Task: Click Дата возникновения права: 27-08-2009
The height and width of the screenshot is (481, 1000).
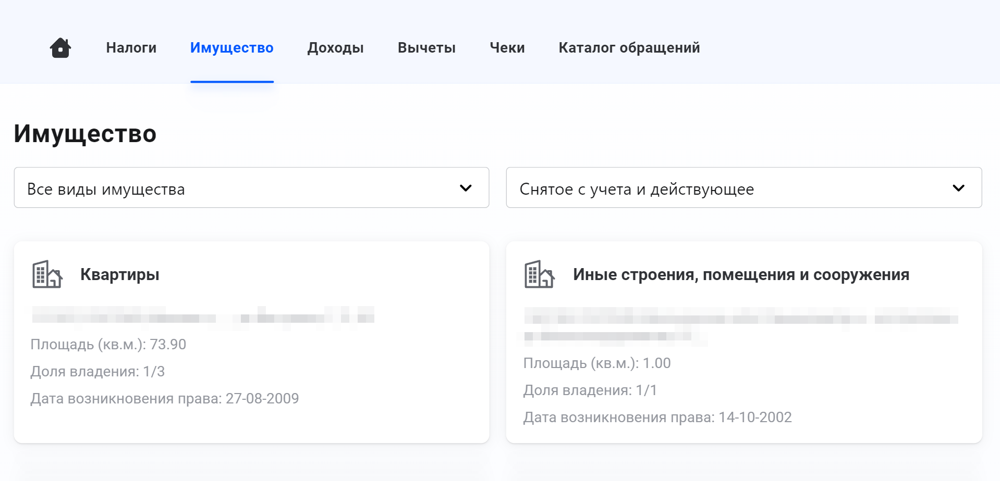Action: pos(165,398)
